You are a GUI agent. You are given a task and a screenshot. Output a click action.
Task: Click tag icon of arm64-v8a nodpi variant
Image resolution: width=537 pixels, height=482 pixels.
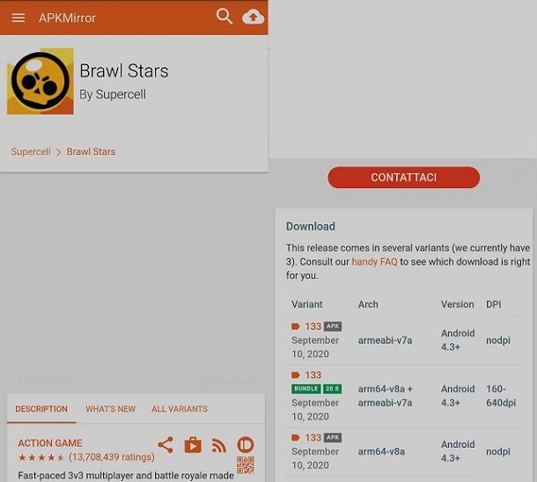click(296, 437)
